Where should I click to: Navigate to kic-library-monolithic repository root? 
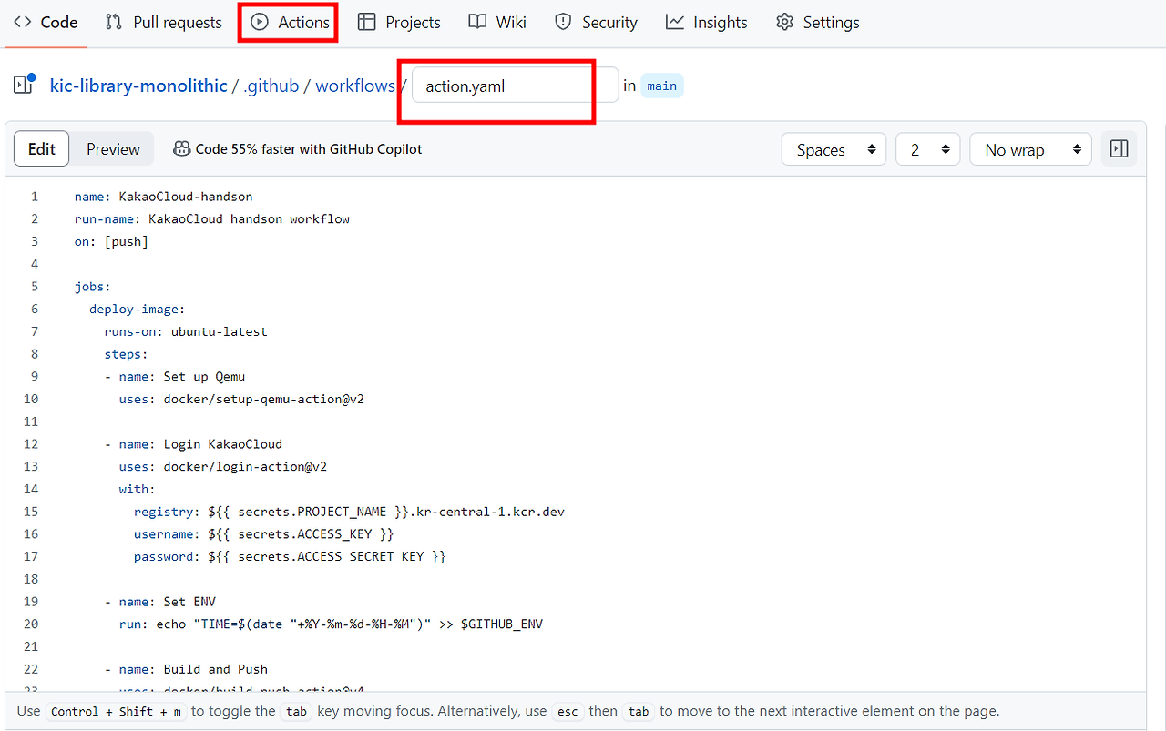138,86
